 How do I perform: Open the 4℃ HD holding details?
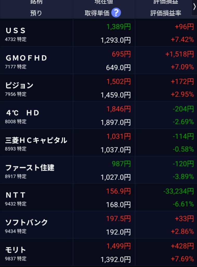point(22,113)
